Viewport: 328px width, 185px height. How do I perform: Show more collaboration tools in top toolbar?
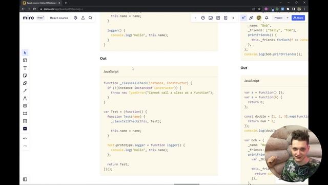233,18
